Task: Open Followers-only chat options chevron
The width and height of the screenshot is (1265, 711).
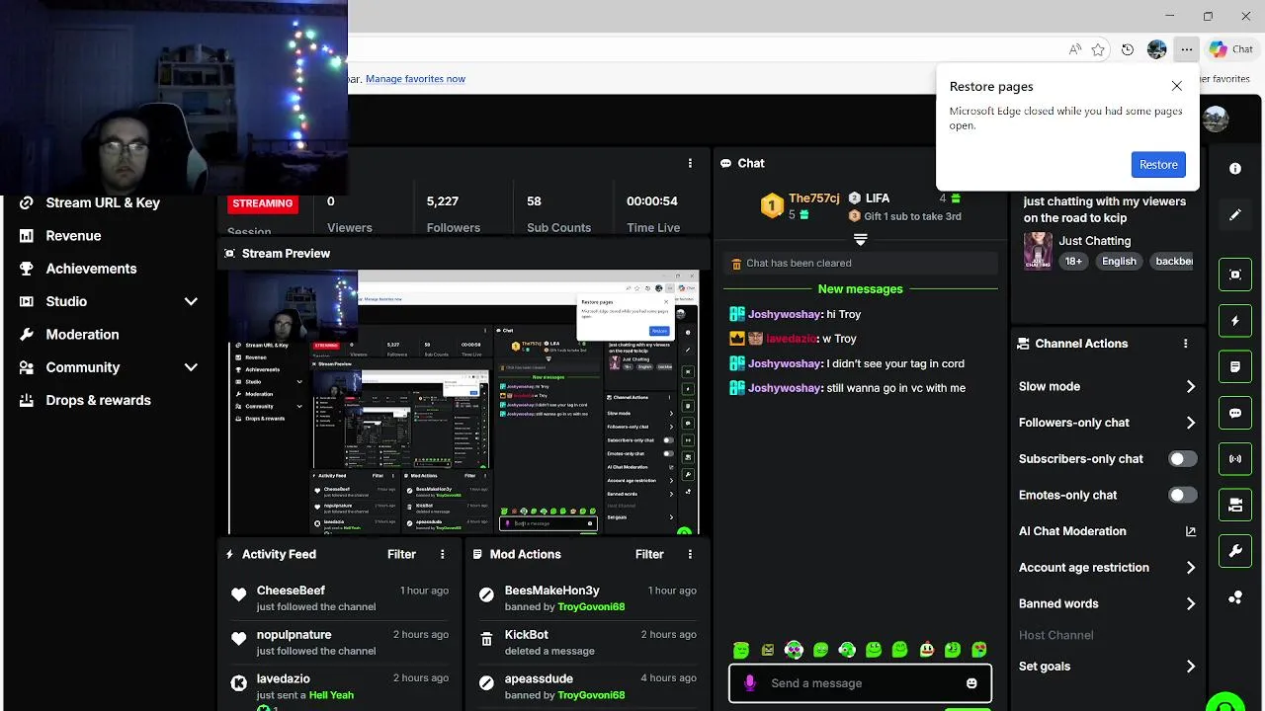Action: click(x=1191, y=423)
